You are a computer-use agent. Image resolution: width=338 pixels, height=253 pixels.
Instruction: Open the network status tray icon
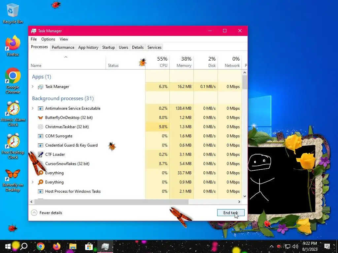[x=287, y=246]
